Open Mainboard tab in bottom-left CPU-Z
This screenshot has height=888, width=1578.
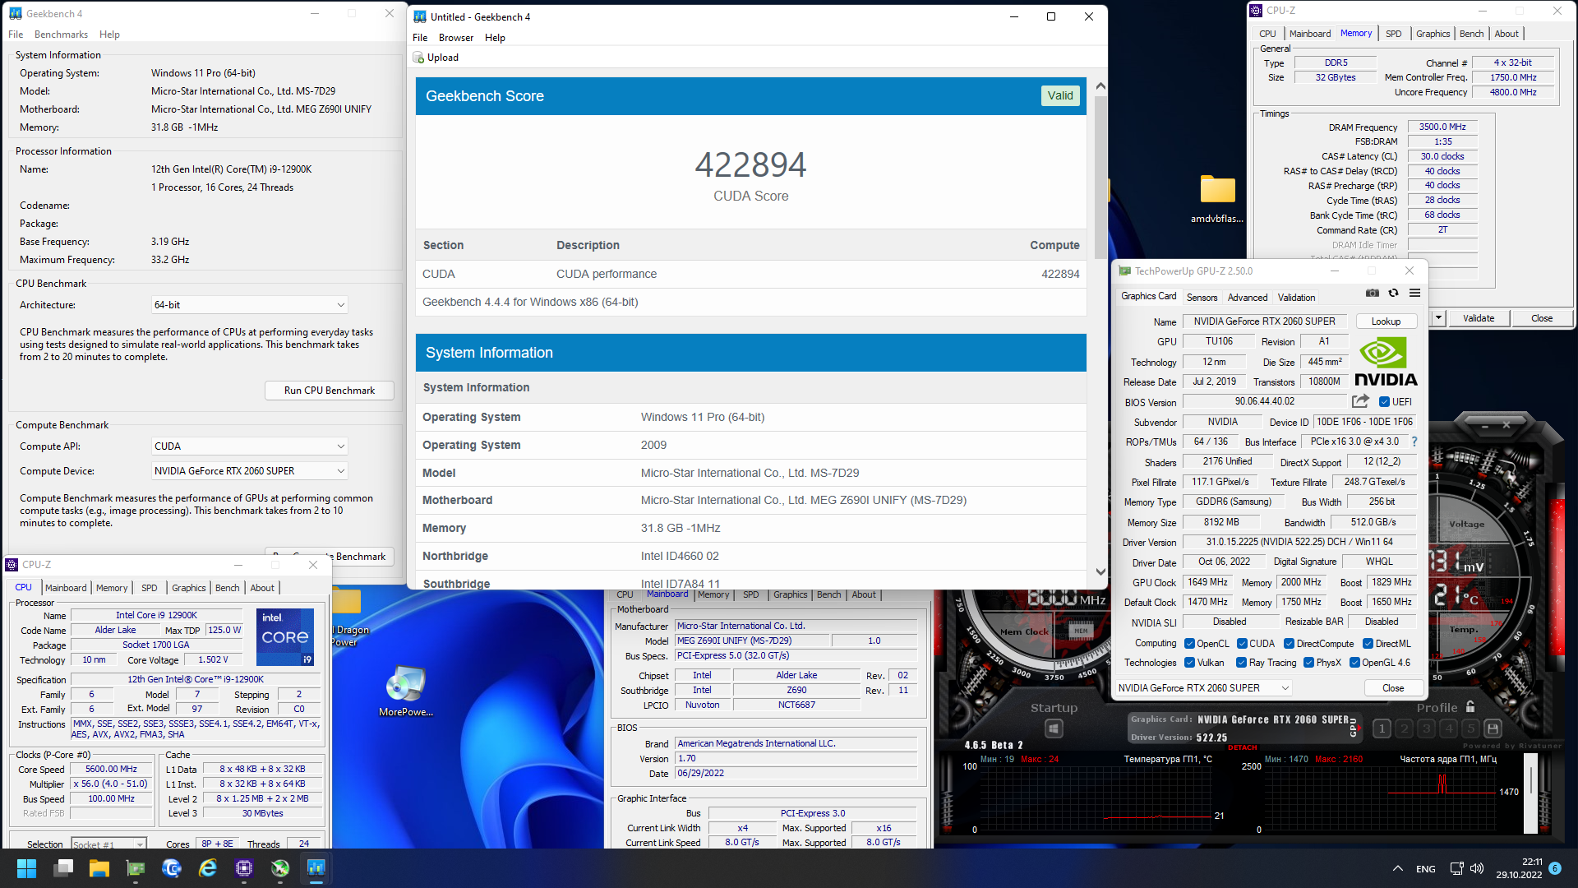tap(66, 588)
